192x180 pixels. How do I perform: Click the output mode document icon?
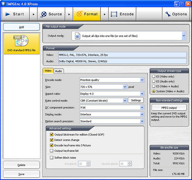[77, 36]
